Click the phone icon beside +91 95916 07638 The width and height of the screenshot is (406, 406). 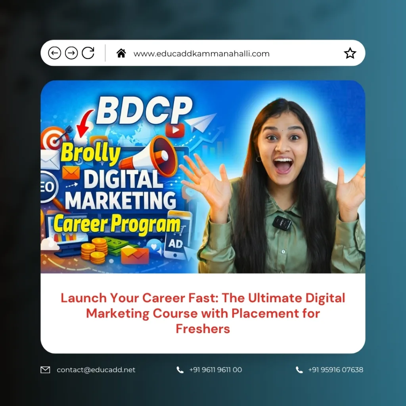pos(299,370)
